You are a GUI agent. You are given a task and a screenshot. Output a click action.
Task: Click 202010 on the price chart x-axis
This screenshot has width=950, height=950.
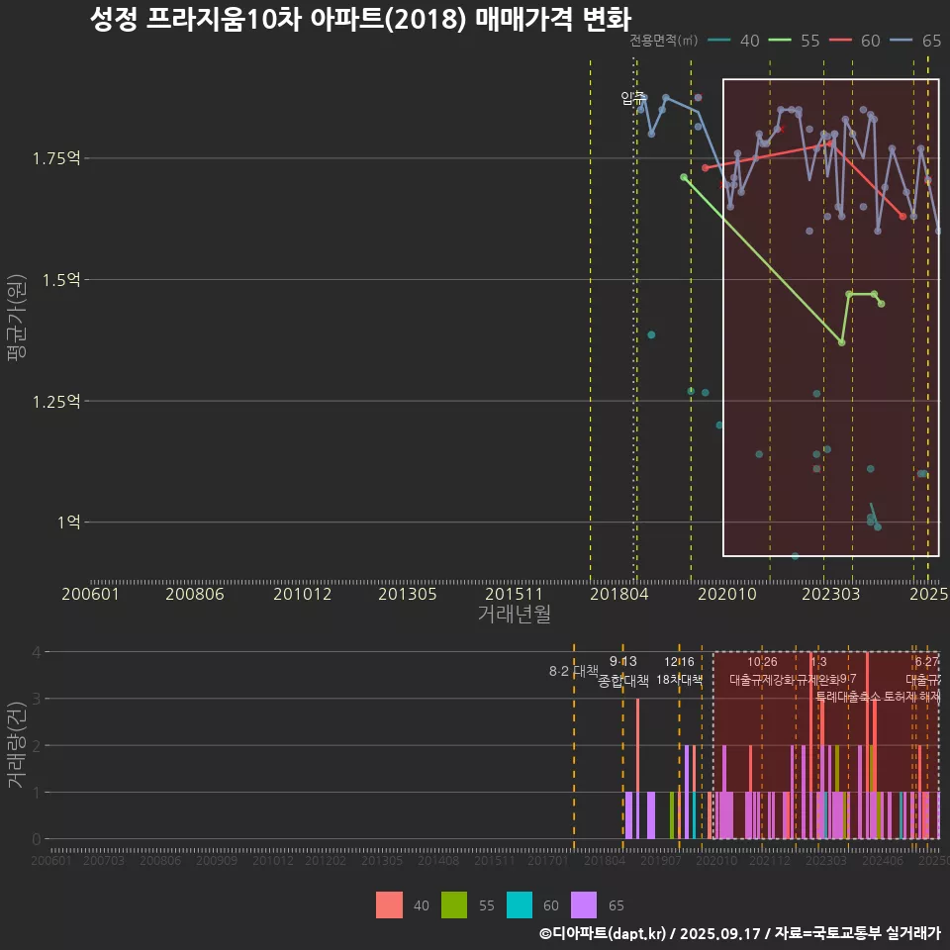(727, 594)
